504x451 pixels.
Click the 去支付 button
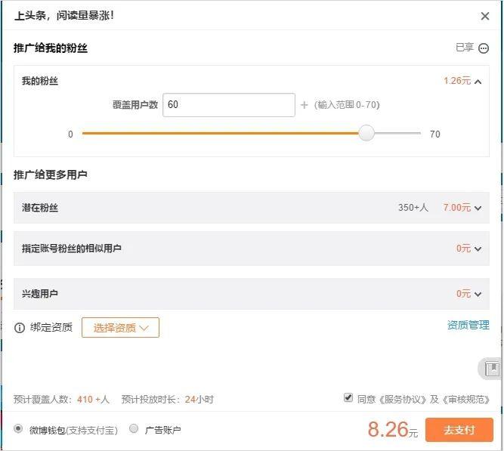[x=459, y=430]
